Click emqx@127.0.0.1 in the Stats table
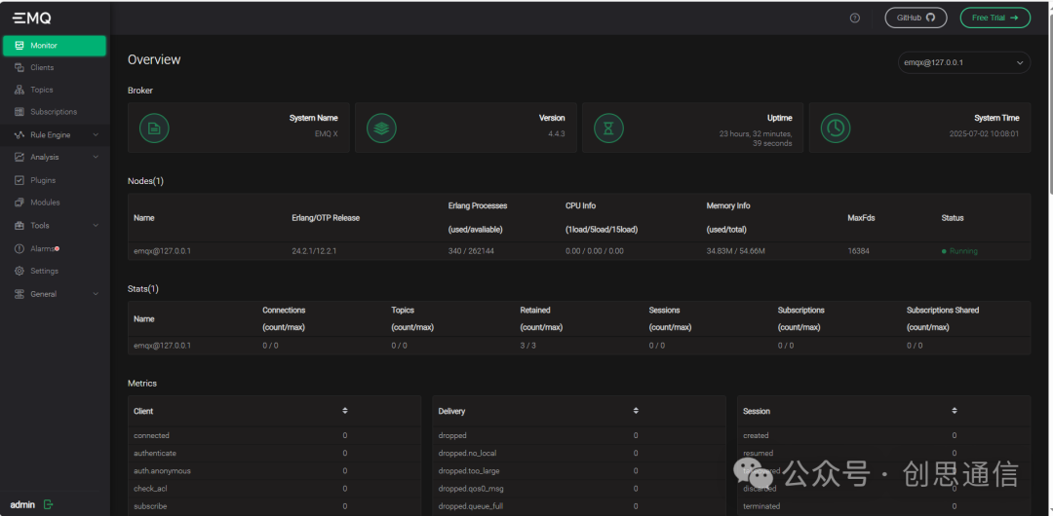The height and width of the screenshot is (516, 1053). pos(163,346)
